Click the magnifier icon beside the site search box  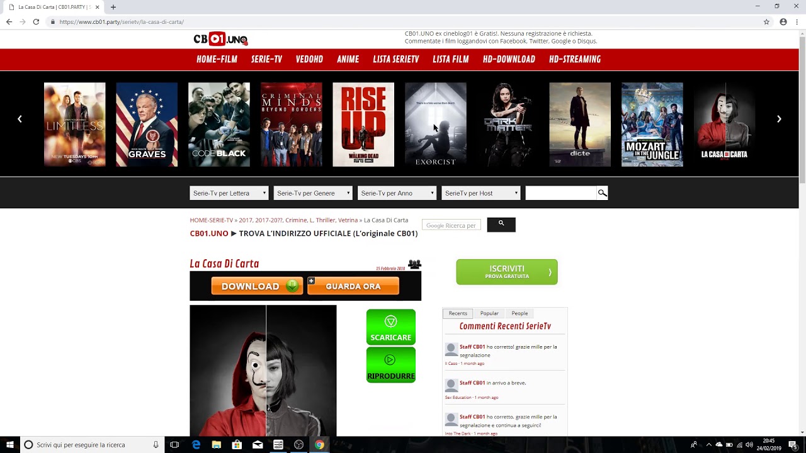(602, 193)
